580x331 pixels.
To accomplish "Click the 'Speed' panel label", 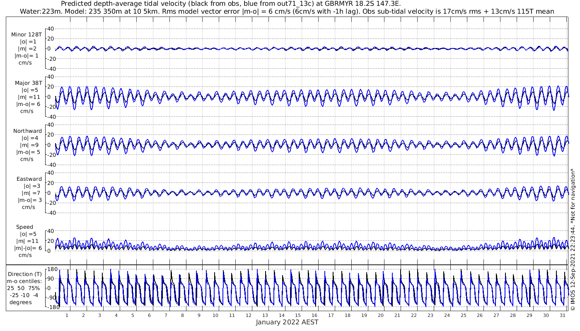I will coord(24,227).
